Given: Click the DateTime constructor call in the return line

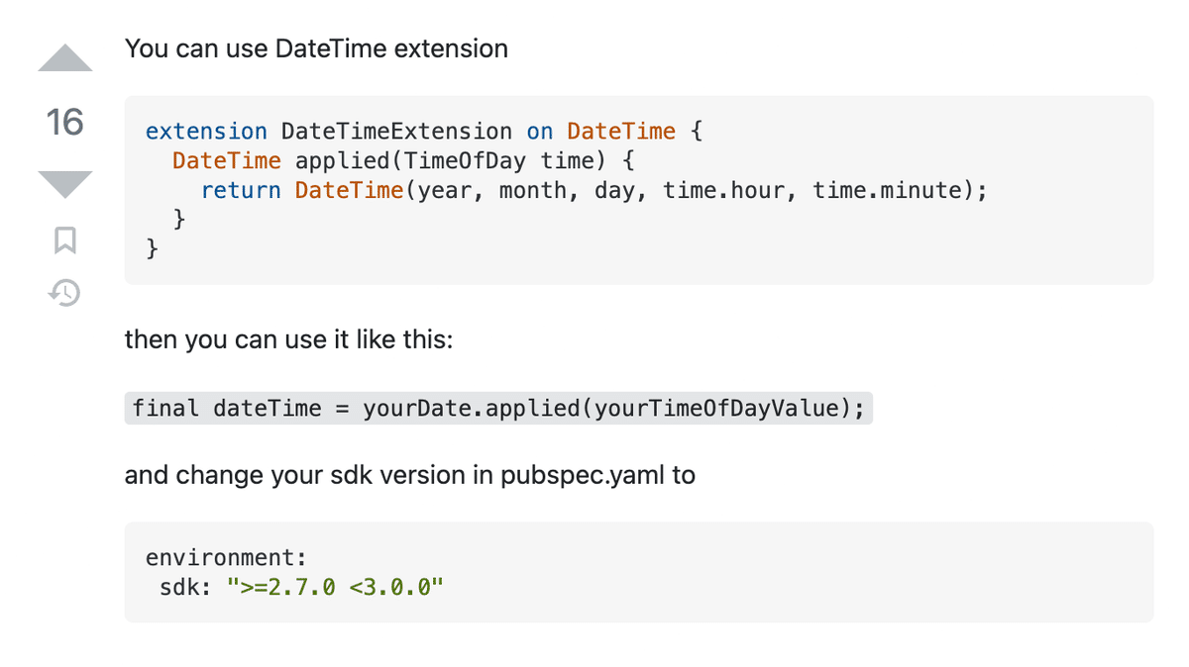Looking at the screenshot, I should pos(349,190).
